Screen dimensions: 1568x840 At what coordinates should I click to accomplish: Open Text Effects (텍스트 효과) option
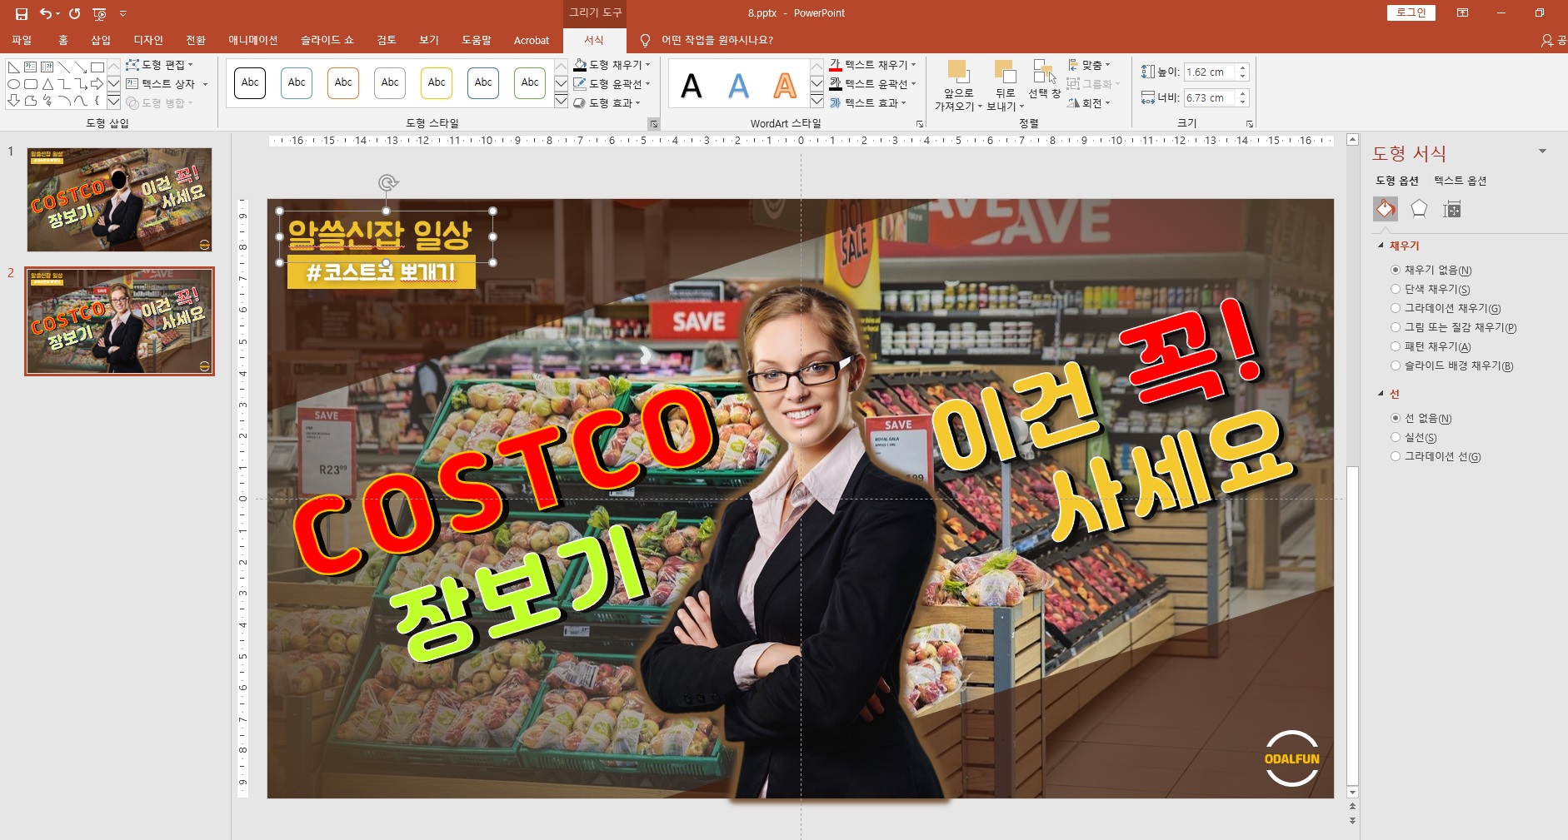coord(867,102)
